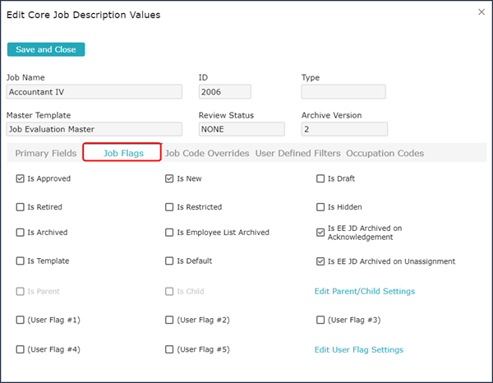Click the Edit User Flag Settings link
Viewport: 493px width, 383px height.
[358, 349]
